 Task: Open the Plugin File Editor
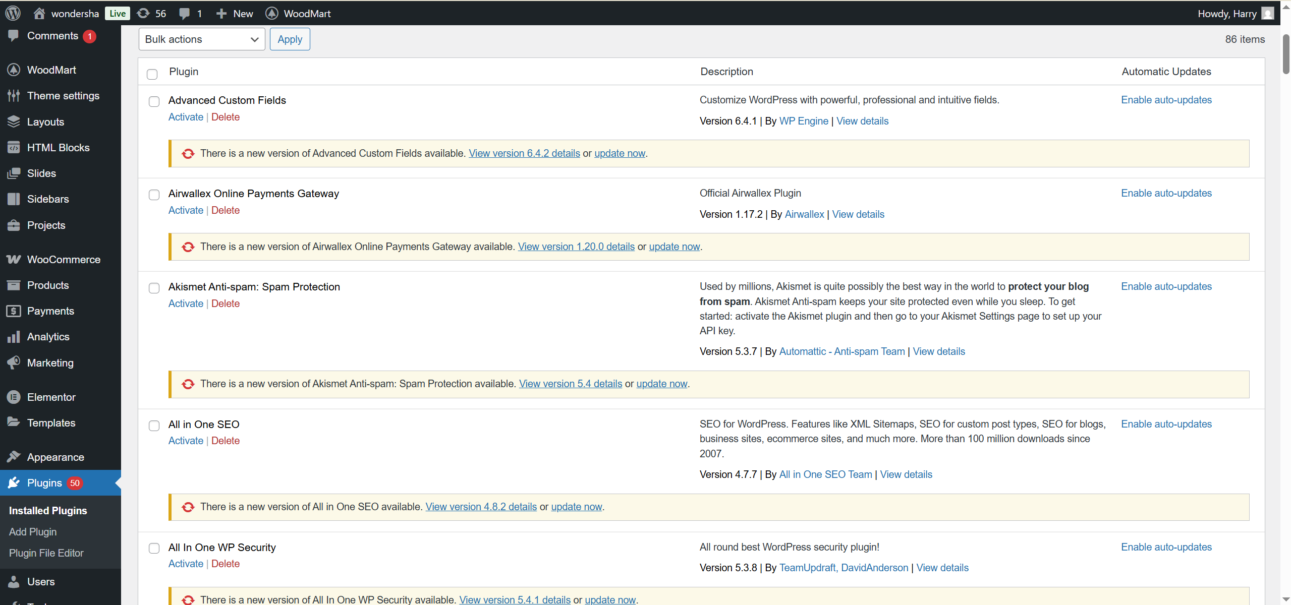(x=46, y=553)
